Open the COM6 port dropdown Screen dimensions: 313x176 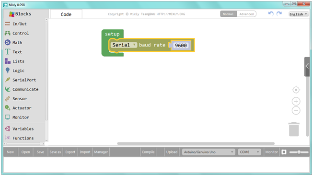(x=249, y=152)
